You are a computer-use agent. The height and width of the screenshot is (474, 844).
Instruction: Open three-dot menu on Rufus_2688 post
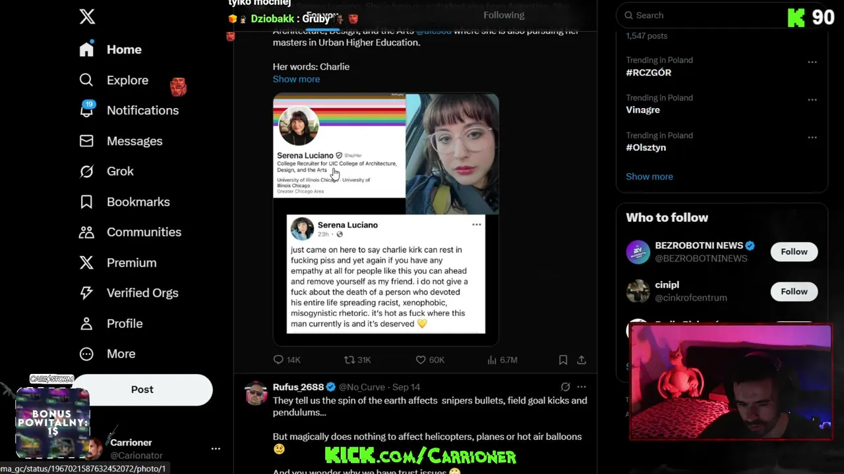point(582,387)
